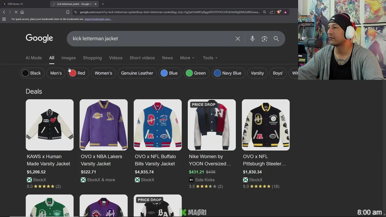
Task: Open OVO x NFL Pittsburgh Steelers title
Action: (x=264, y=160)
